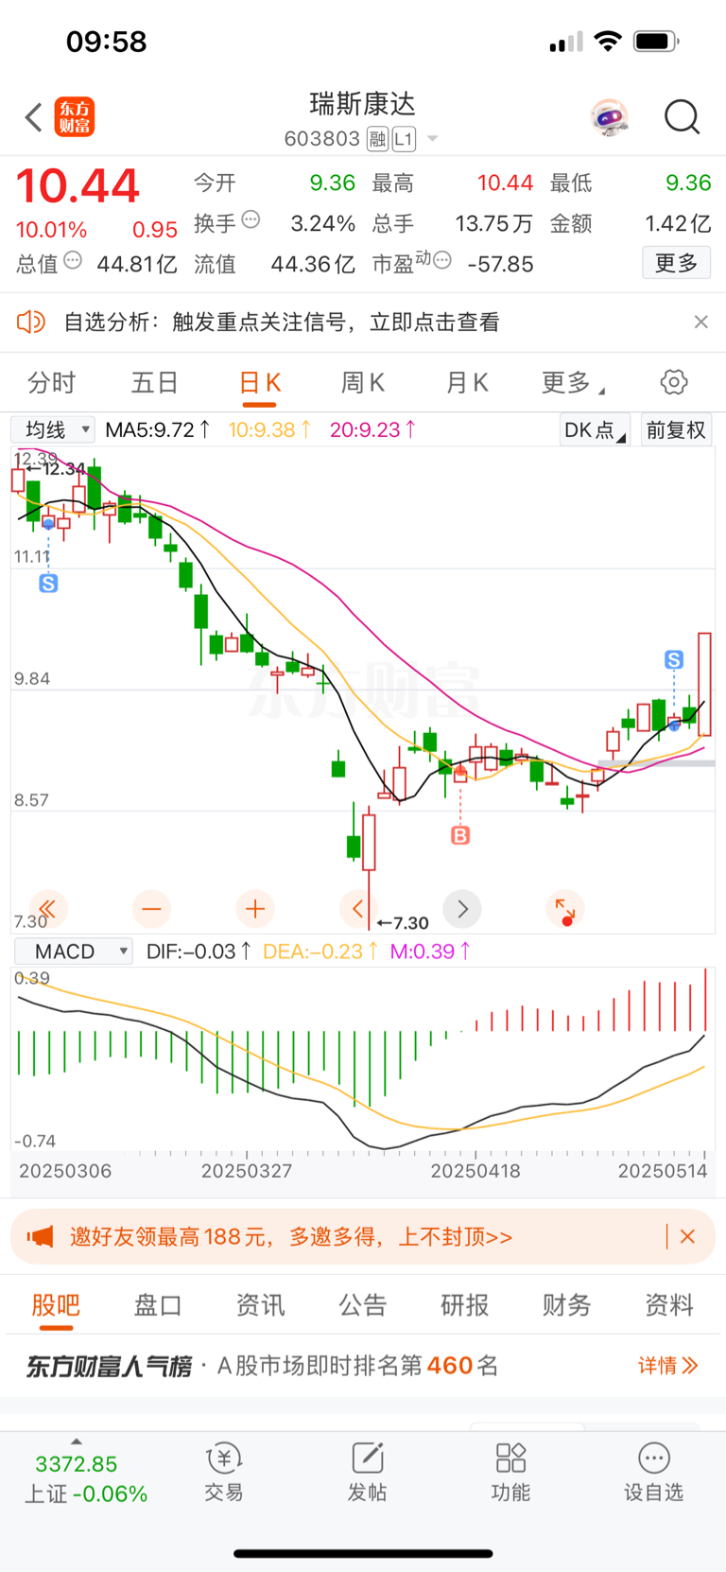Open the DK点 dropdown
Screen dimensions: 726x1572
595,429
